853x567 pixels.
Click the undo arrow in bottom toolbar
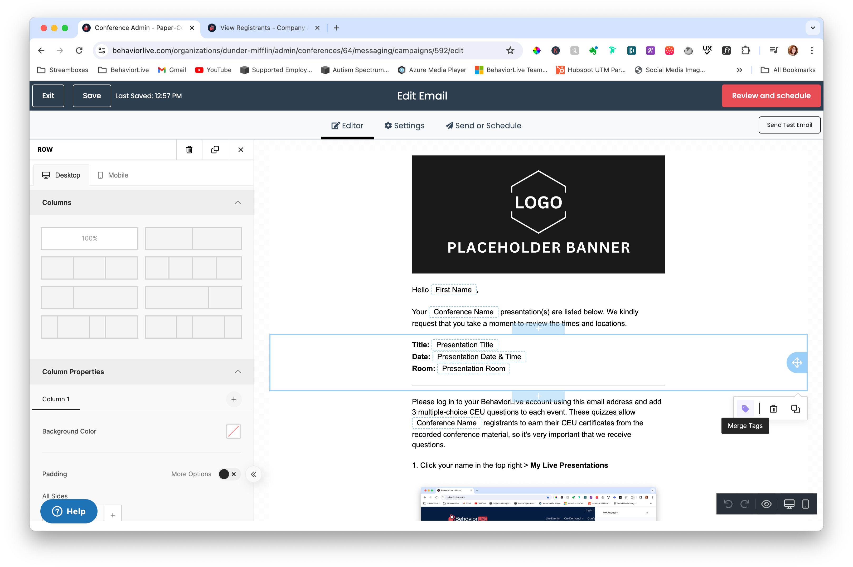728,504
